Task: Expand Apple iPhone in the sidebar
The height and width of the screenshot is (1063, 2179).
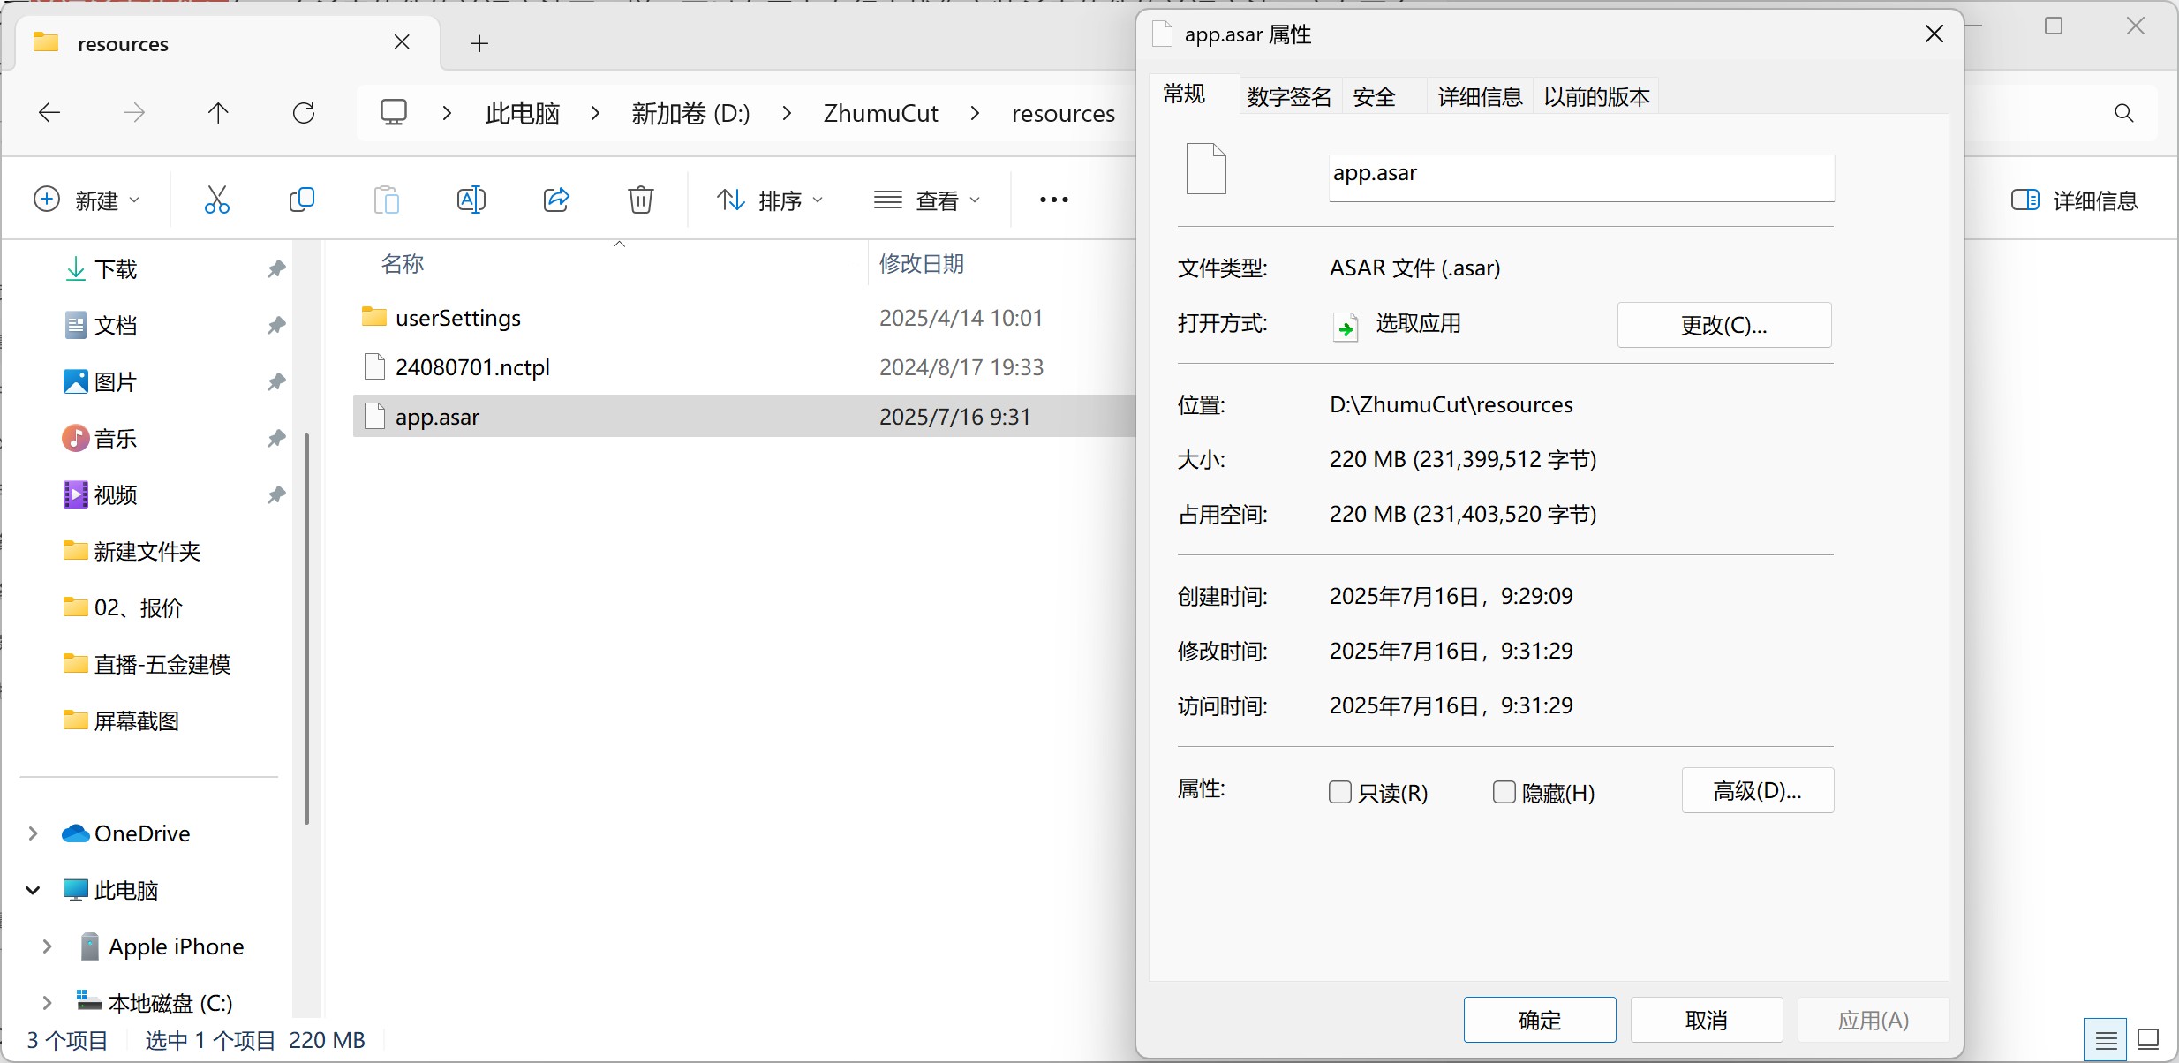Action: tap(47, 946)
